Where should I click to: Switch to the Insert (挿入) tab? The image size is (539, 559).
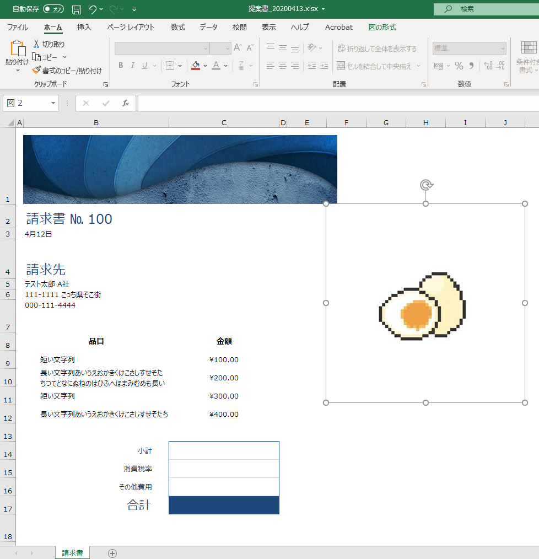pos(84,28)
